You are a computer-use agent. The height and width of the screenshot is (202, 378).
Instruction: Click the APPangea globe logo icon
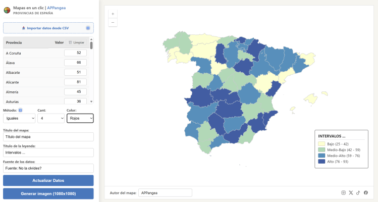(x=7, y=10)
